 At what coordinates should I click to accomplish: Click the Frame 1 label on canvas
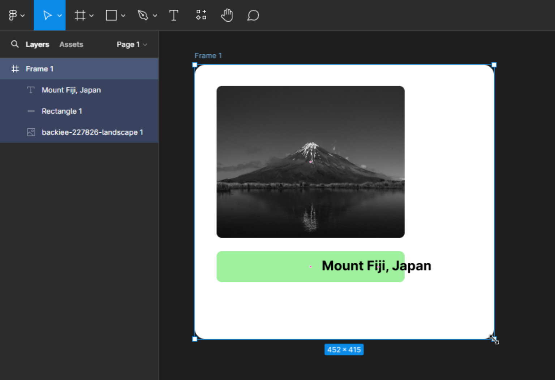[208, 56]
